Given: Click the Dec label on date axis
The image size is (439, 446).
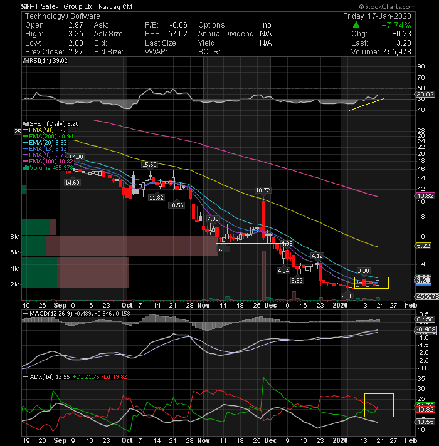Looking at the screenshot, I should [270, 305].
